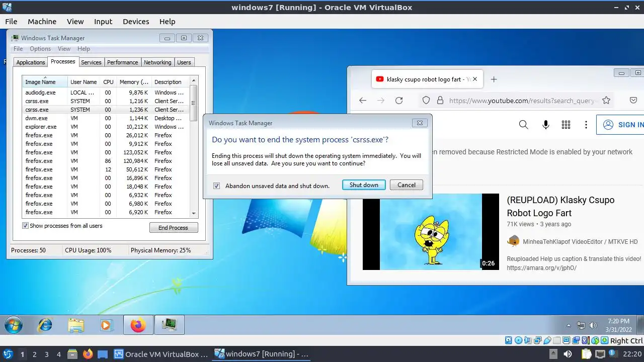644x362 pixels.
Task: Click host clipboard manager tray icon
Action: (587, 354)
